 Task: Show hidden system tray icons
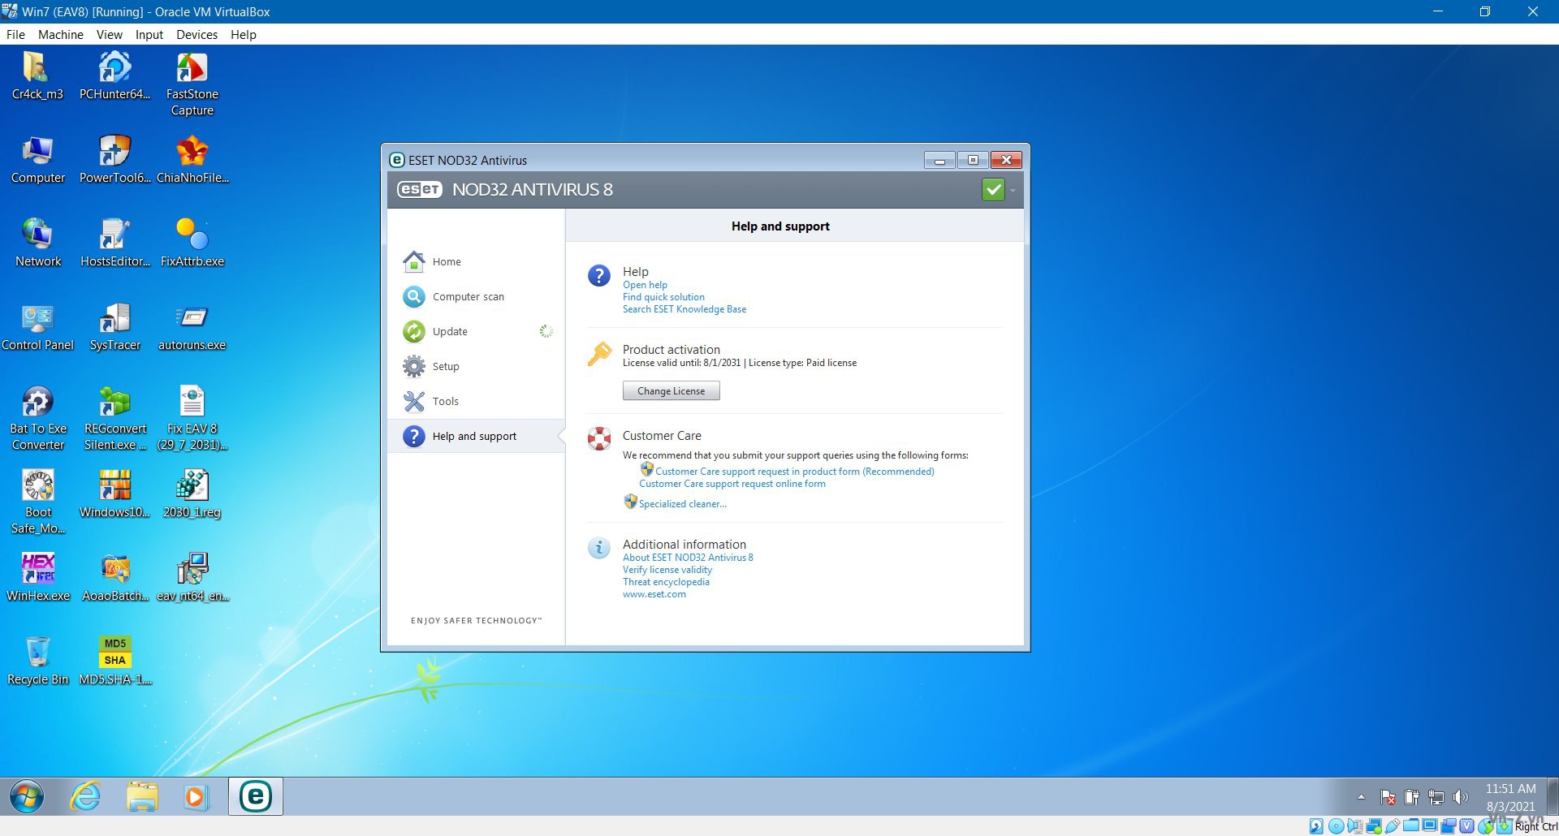point(1361,797)
